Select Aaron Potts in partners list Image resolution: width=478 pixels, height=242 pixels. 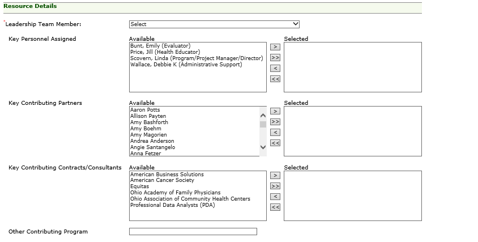coord(145,110)
